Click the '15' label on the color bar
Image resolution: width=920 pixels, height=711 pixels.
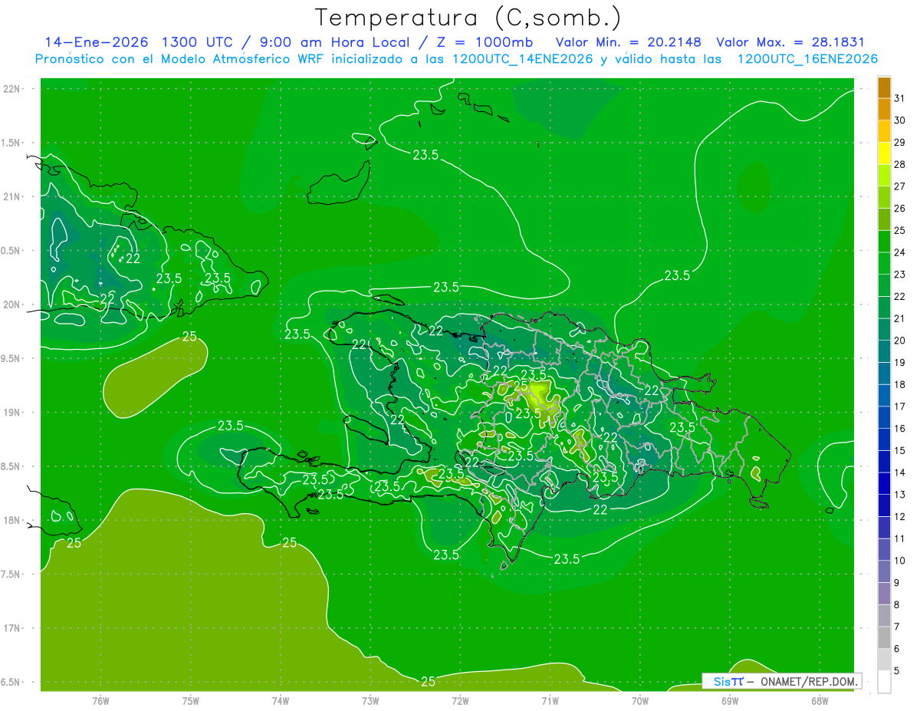(899, 450)
